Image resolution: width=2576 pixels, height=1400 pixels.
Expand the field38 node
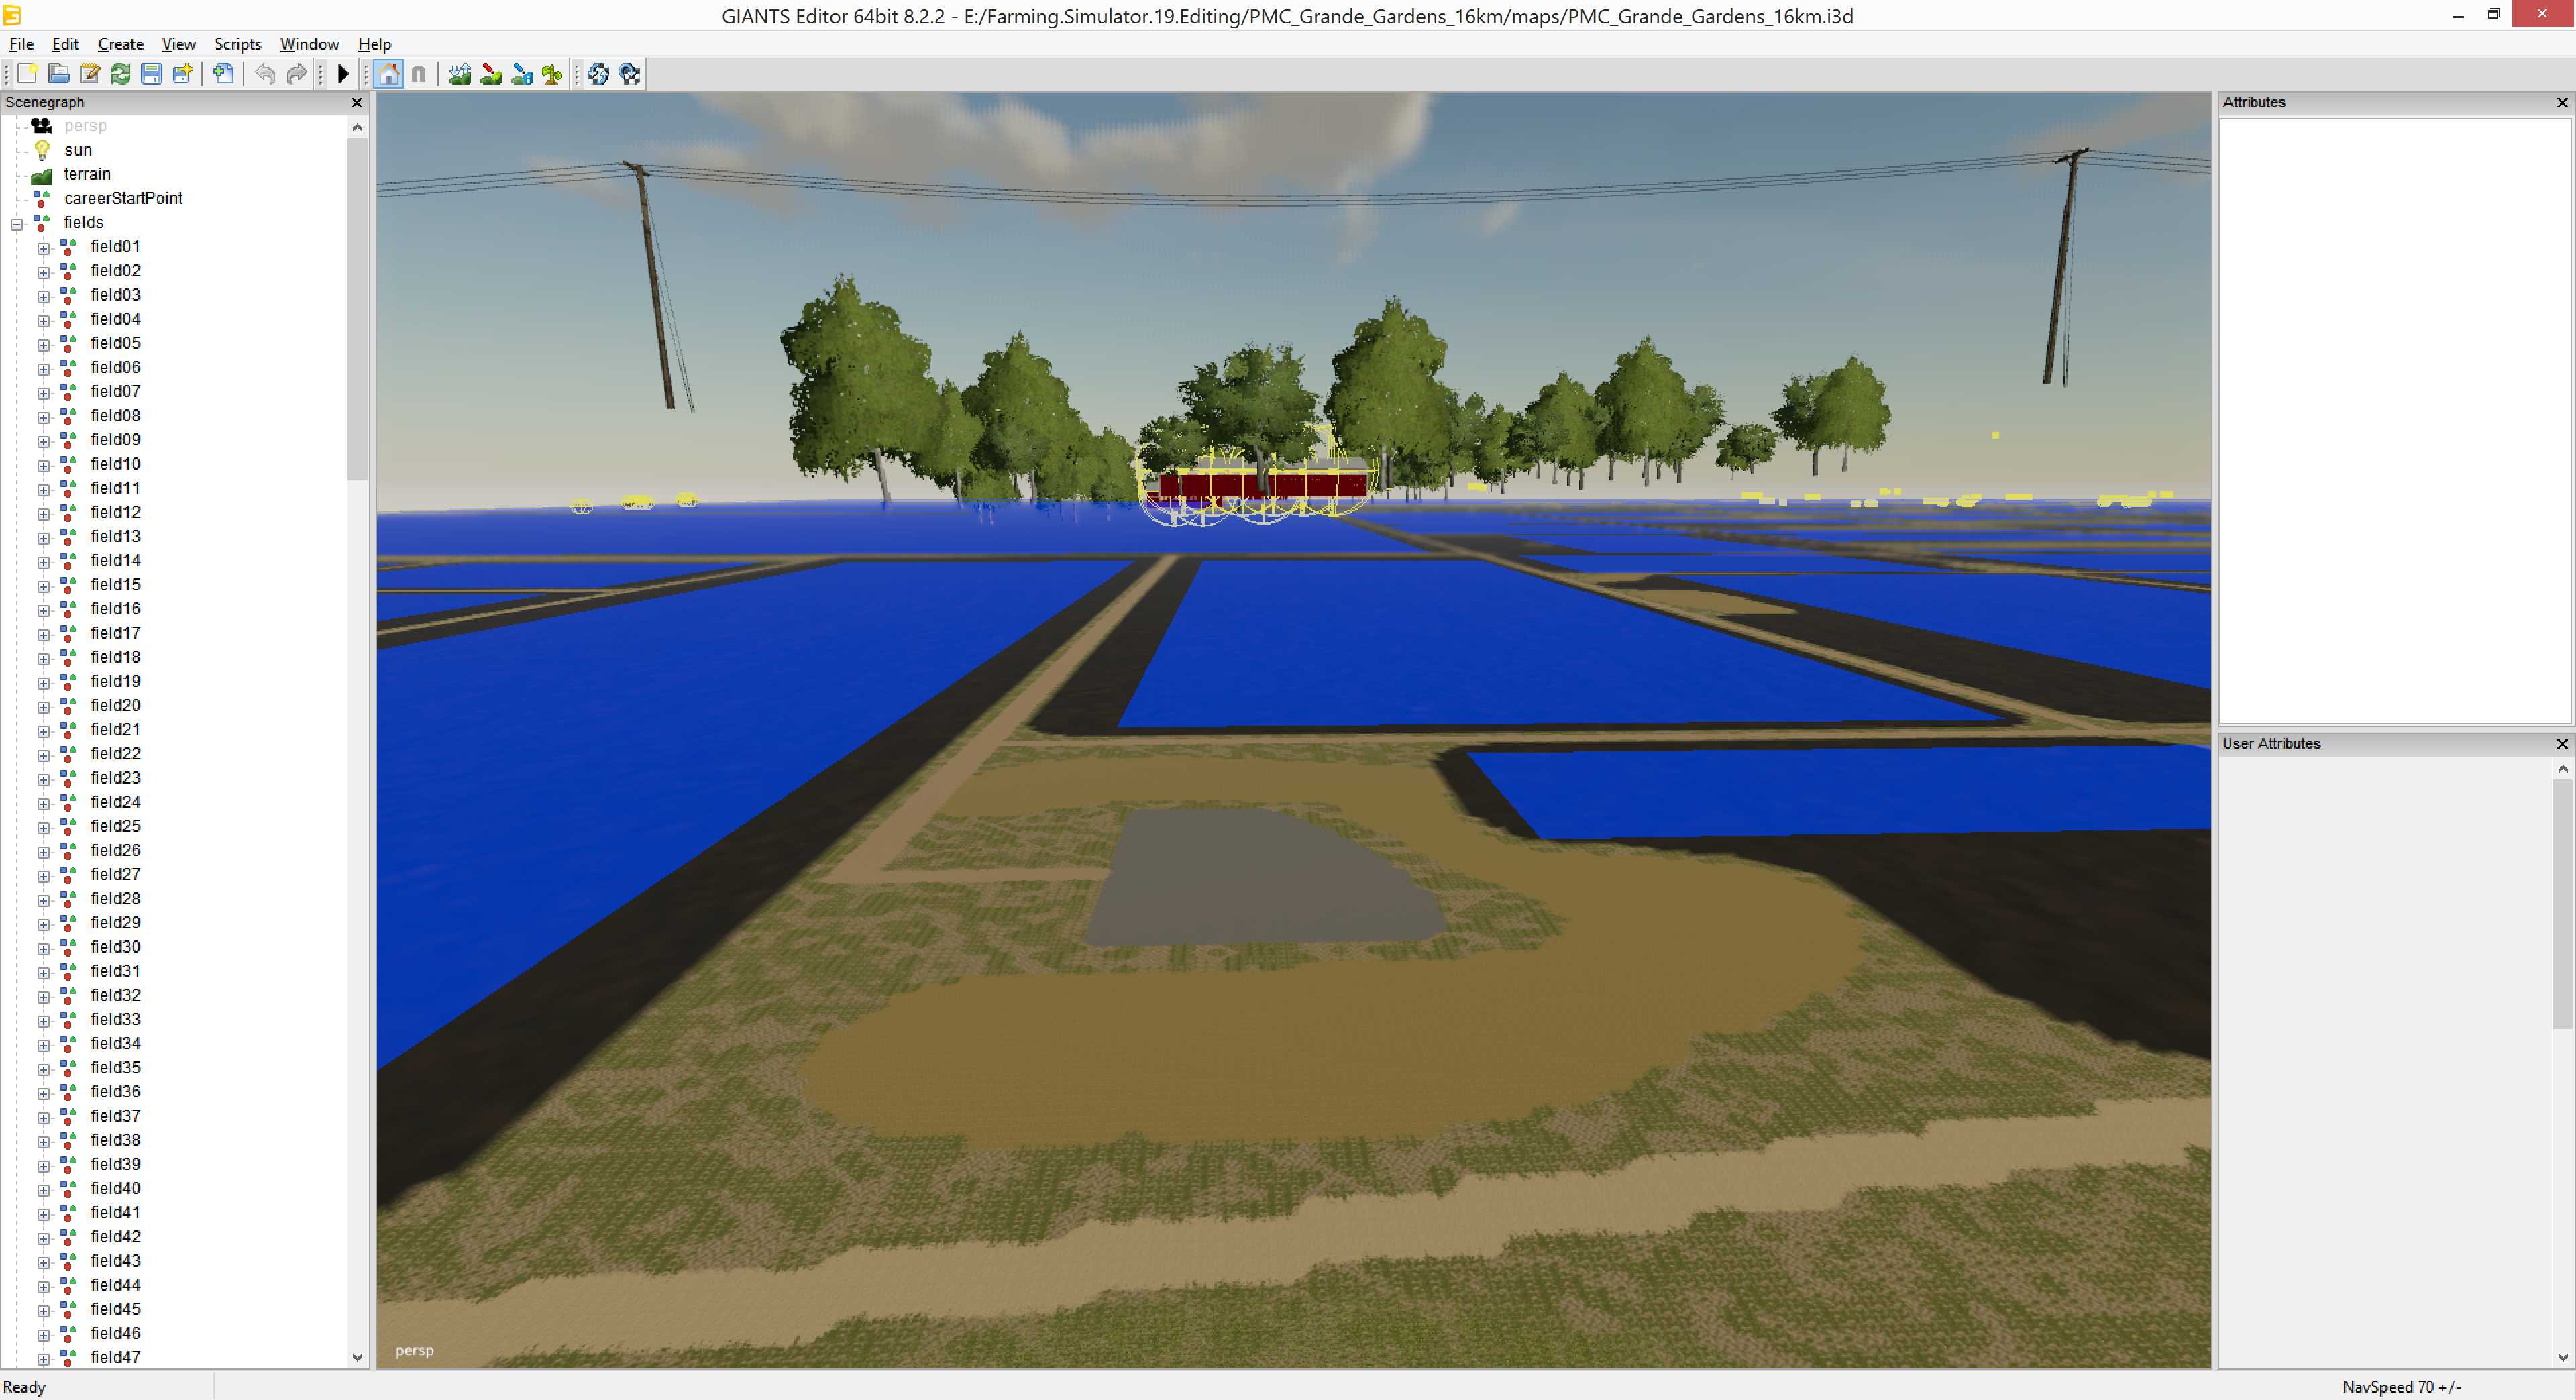(x=43, y=1141)
